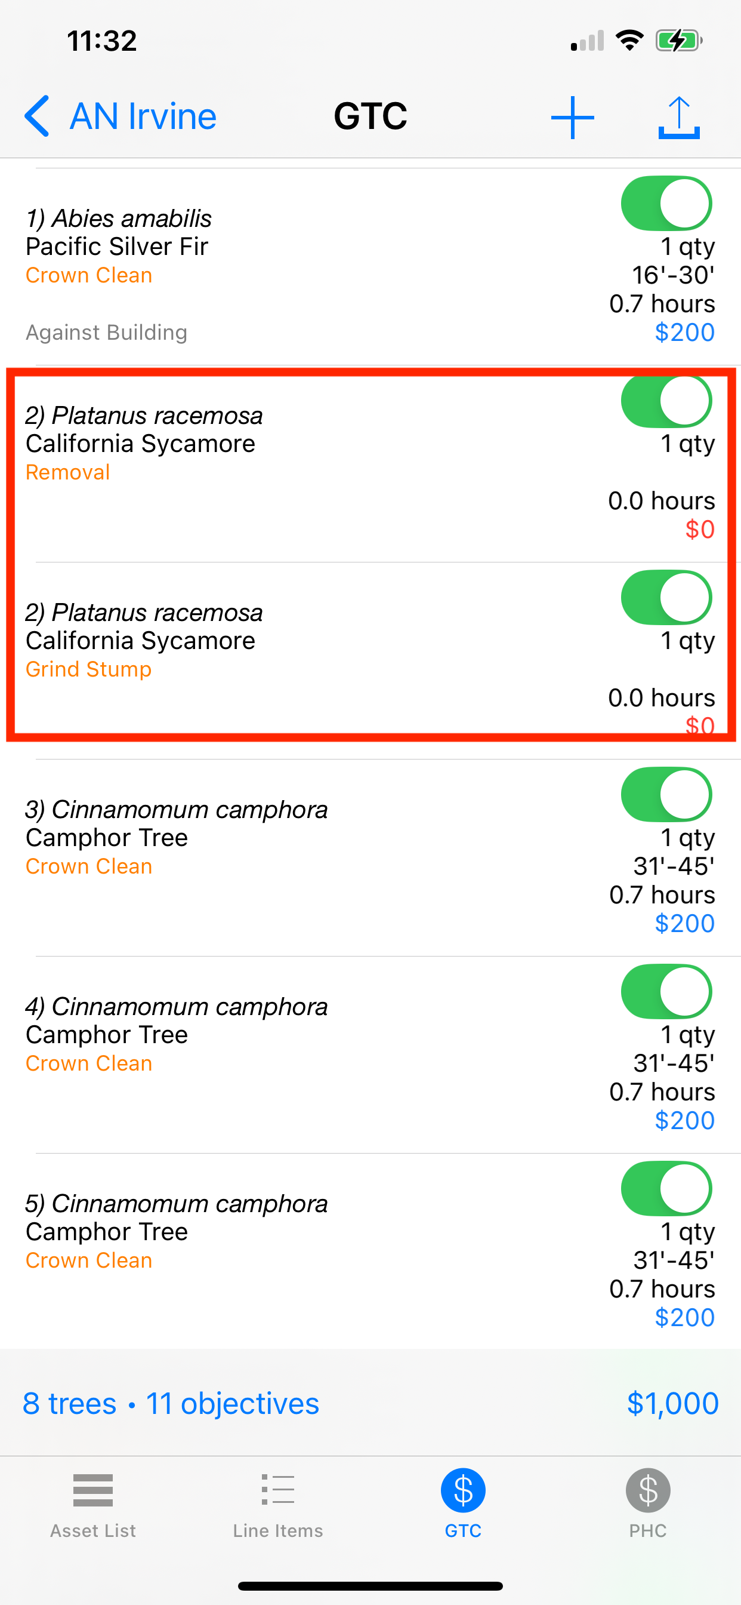The height and width of the screenshot is (1605, 741).
Task: Select the GTC dollar tab icon
Action: (462, 1490)
